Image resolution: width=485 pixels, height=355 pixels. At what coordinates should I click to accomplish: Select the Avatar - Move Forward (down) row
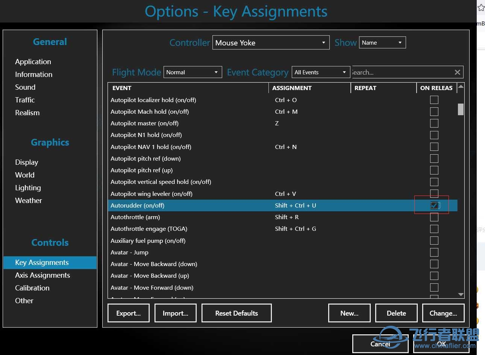click(x=283, y=287)
